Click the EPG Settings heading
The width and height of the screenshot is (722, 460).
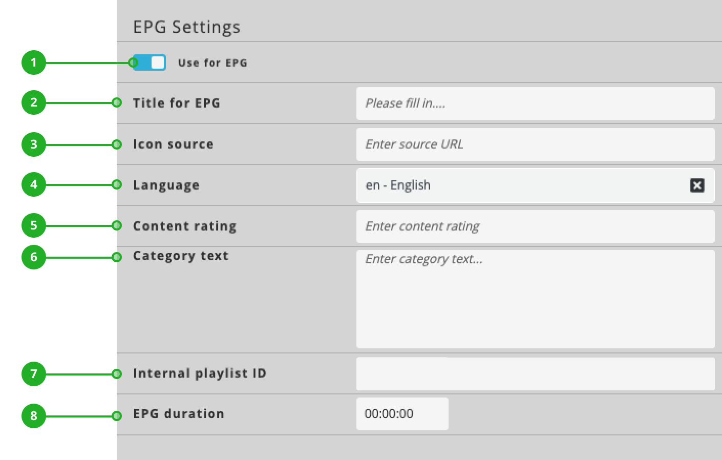click(x=187, y=27)
